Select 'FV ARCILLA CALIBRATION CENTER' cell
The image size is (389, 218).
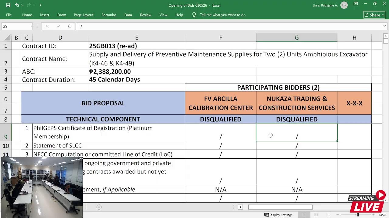(x=221, y=103)
